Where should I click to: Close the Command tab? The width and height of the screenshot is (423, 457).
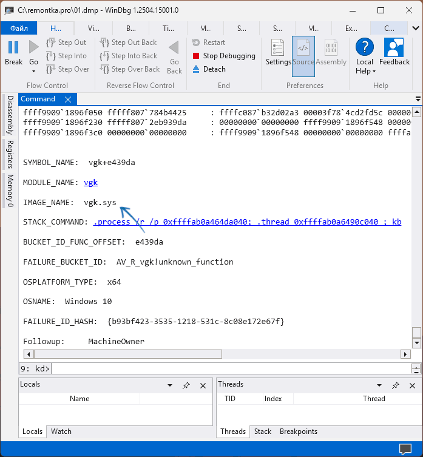pos(68,100)
